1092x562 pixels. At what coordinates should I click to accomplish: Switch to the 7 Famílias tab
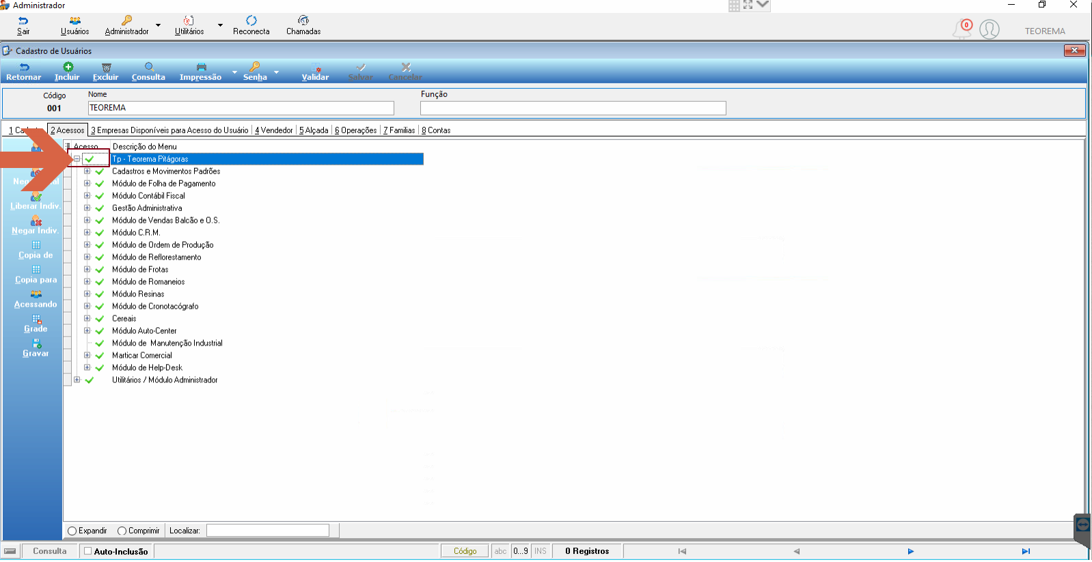click(x=399, y=130)
